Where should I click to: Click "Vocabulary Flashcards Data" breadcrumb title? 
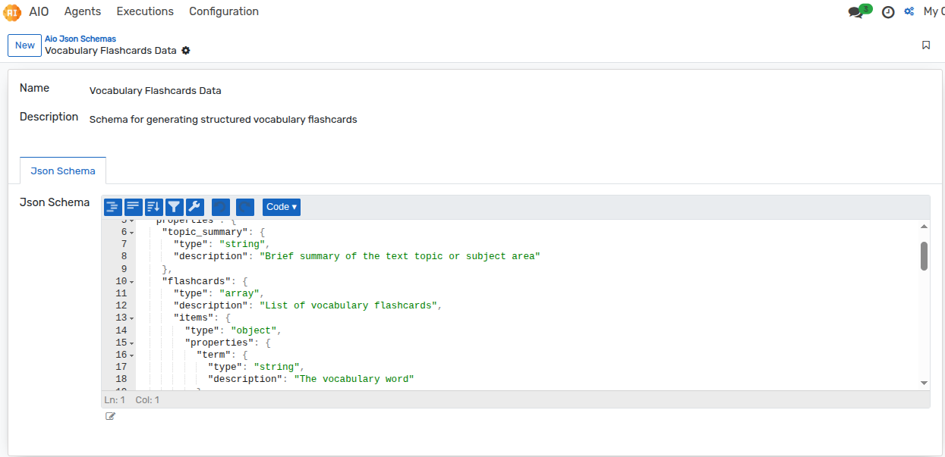pyautogui.click(x=111, y=51)
